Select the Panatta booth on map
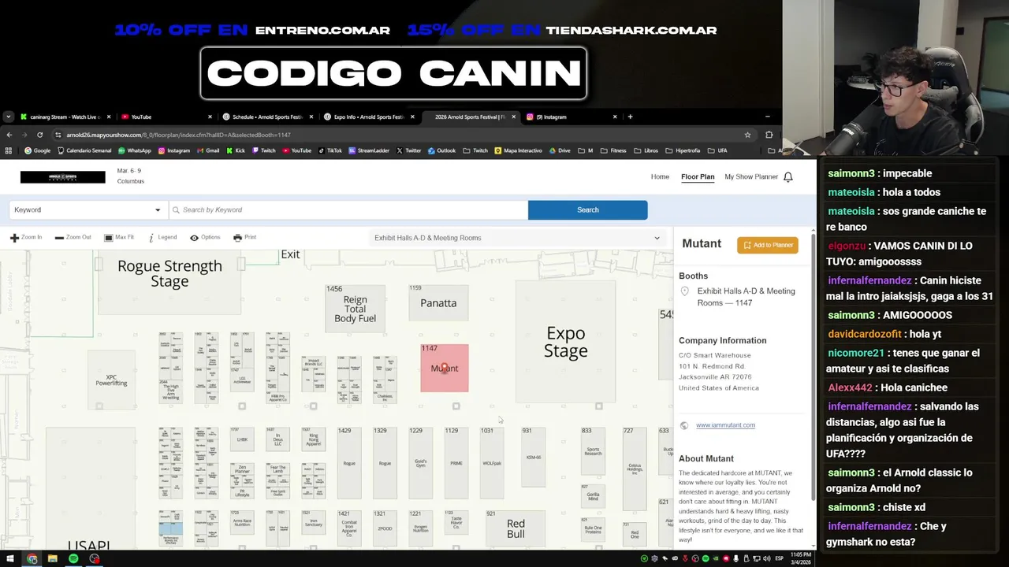Image resolution: width=1009 pixels, height=567 pixels. 438,302
